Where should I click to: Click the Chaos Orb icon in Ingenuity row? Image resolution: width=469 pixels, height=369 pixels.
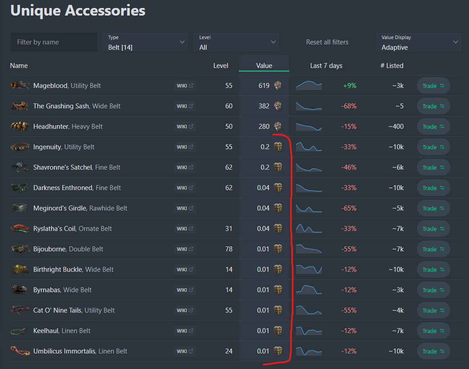pos(278,147)
